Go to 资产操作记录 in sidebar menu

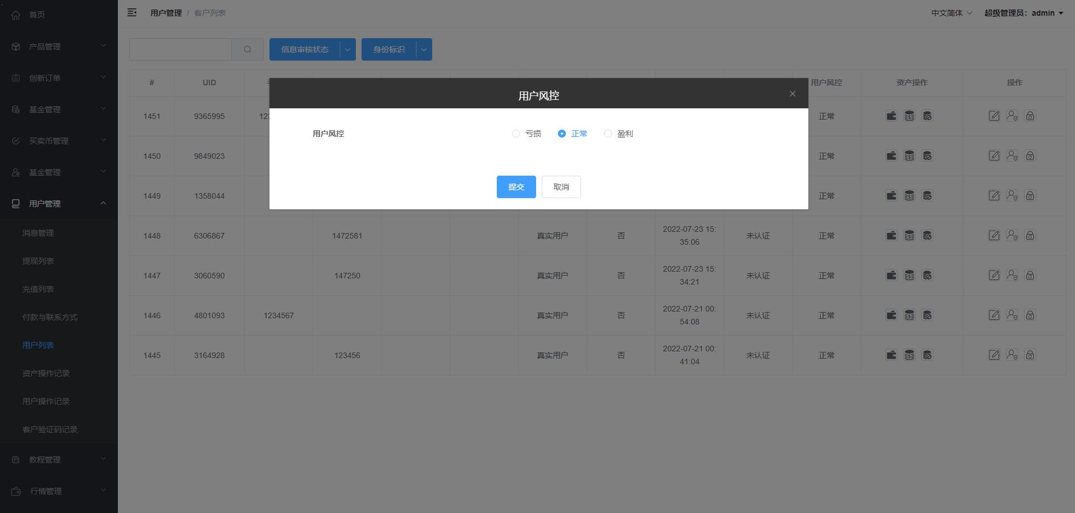(x=46, y=373)
